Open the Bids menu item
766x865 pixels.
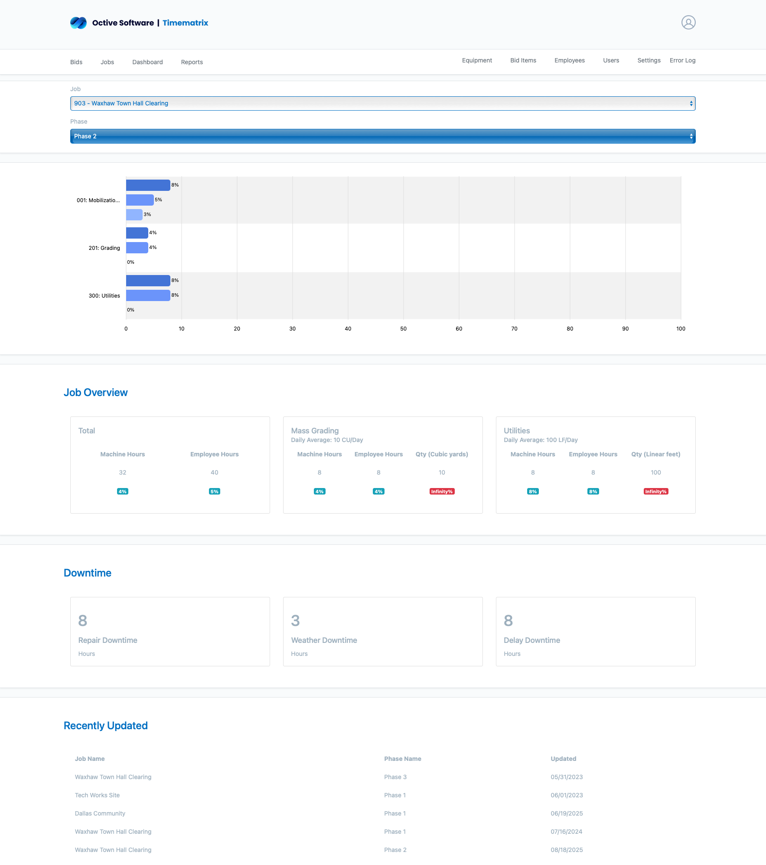coord(76,62)
